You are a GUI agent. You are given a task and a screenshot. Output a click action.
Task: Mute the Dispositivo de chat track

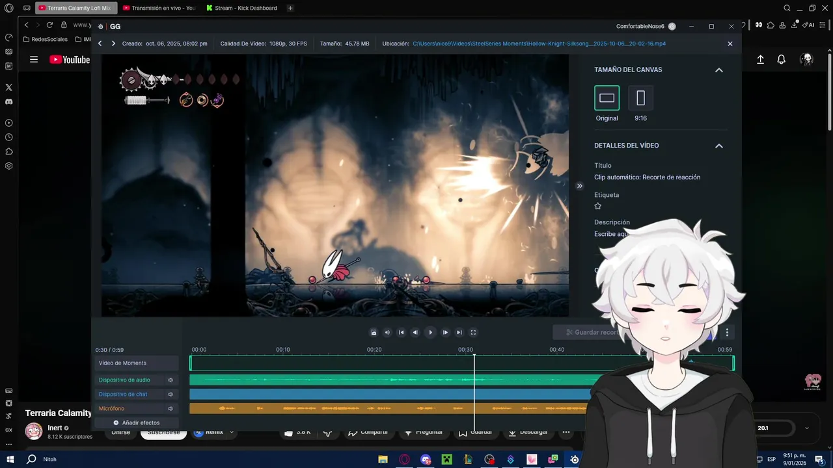point(171,395)
